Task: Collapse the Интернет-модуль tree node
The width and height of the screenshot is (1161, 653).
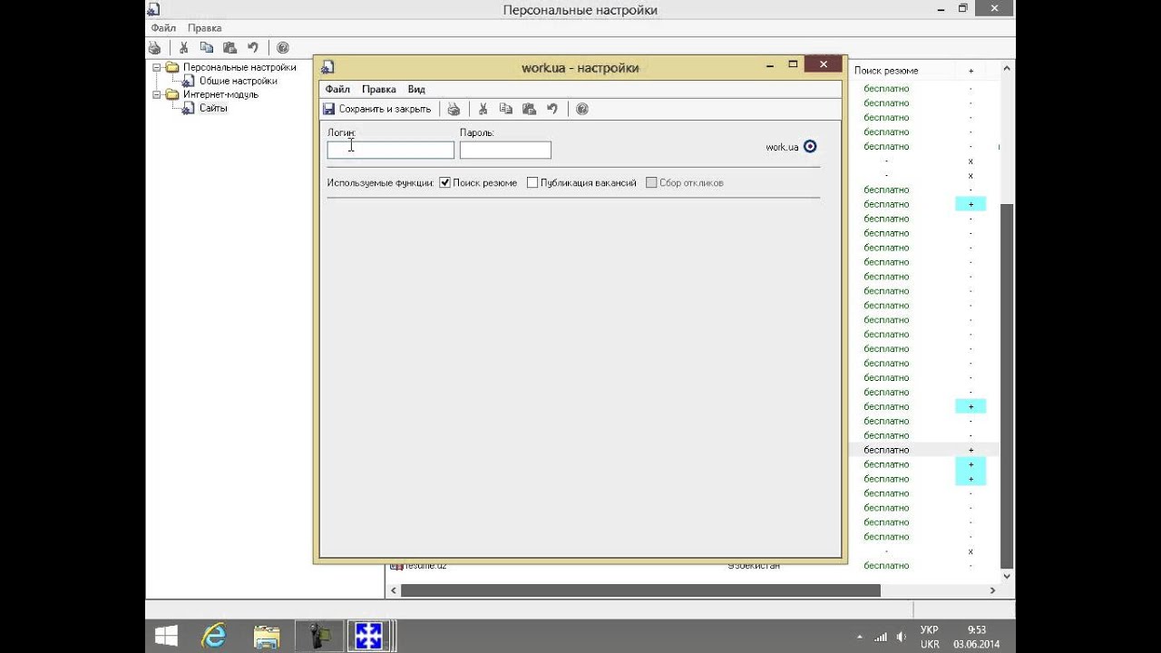Action: pyautogui.click(x=156, y=94)
